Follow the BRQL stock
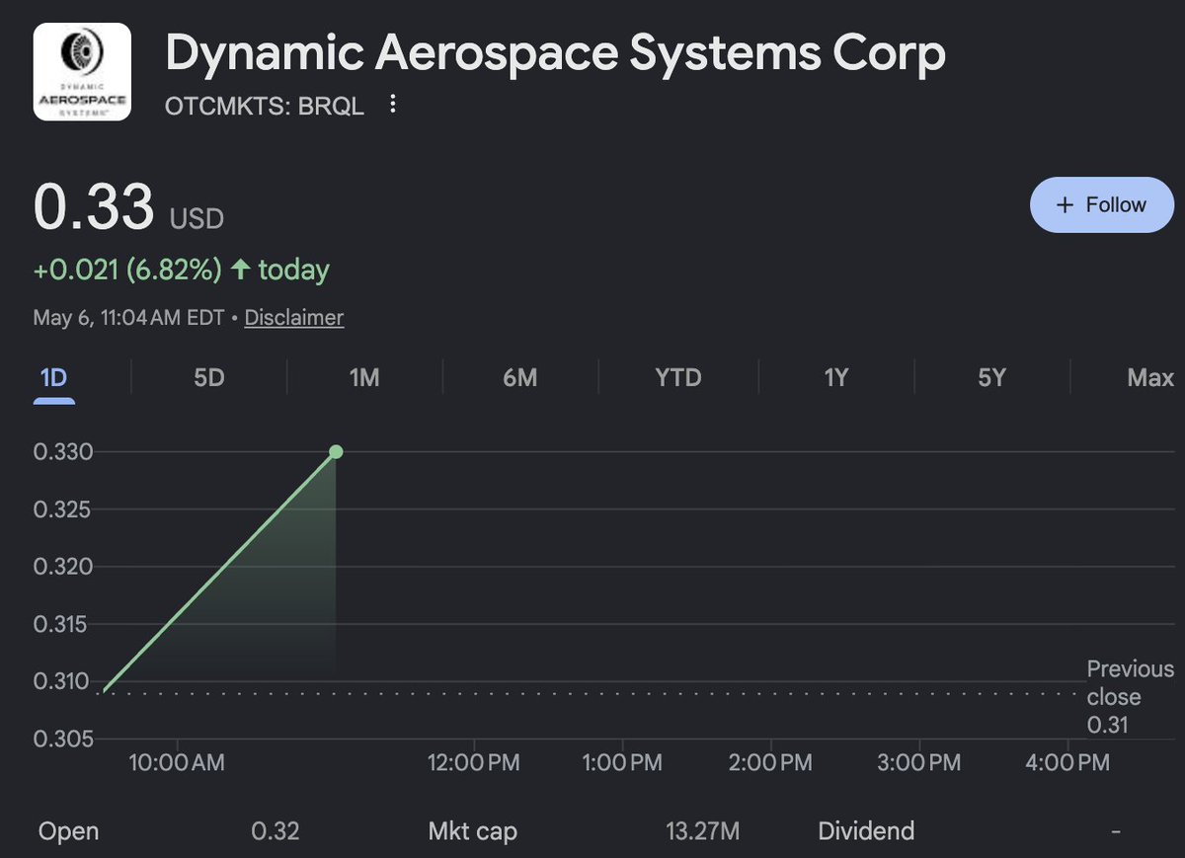Image resolution: width=1185 pixels, height=858 pixels. pos(1102,205)
